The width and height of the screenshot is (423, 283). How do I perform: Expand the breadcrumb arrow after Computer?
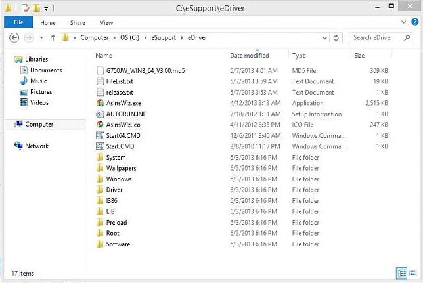tap(114, 38)
